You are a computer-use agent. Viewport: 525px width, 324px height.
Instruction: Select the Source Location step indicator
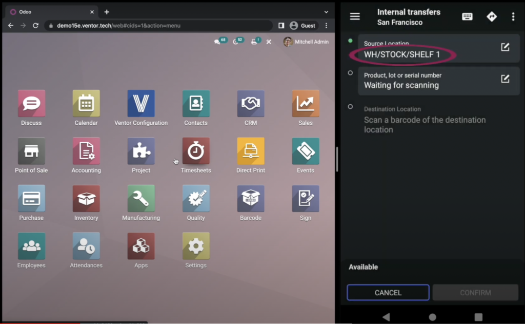[350, 41]
